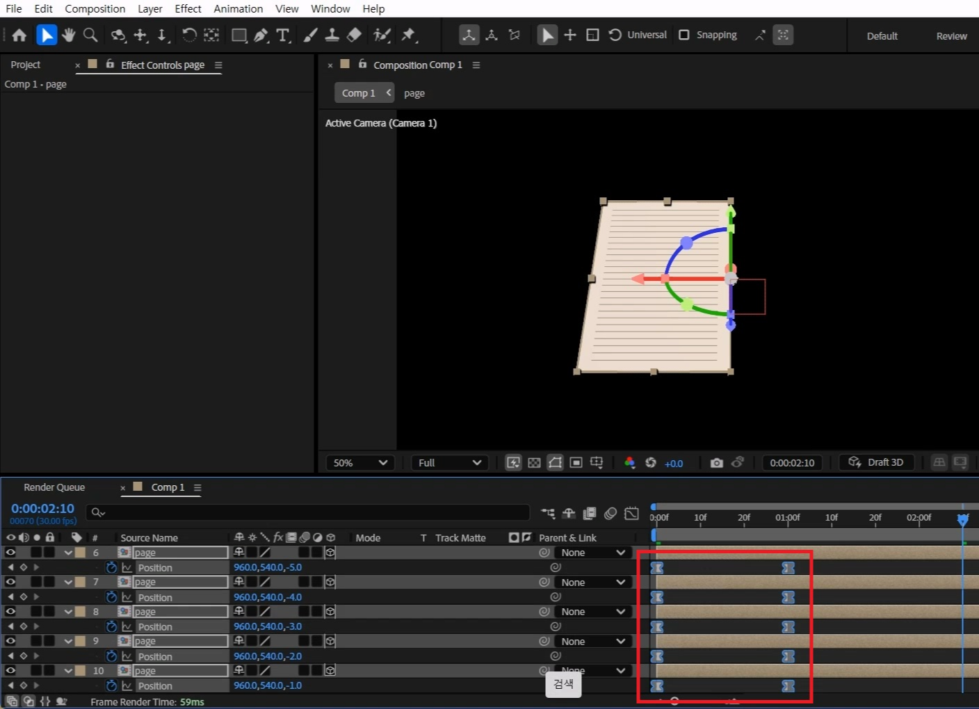
Task: Open the Effect menu
Action: point(188,8)
